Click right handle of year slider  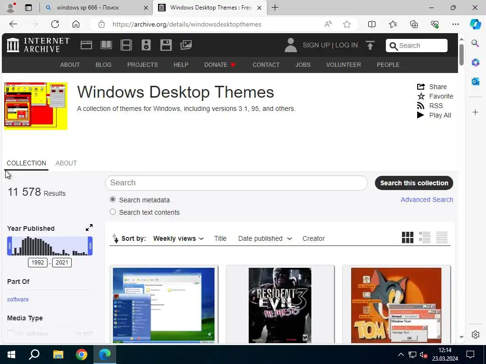tap(90, 246)
